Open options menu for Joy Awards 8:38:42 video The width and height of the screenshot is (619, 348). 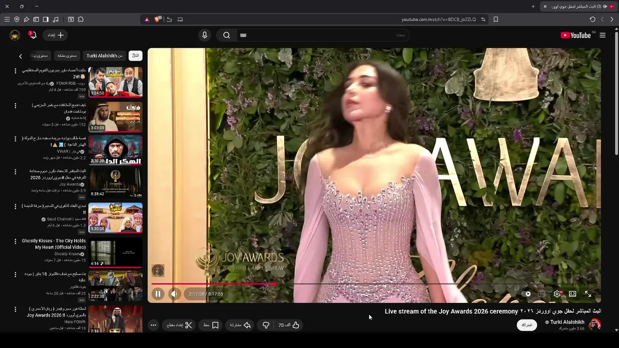pos(15,172)
